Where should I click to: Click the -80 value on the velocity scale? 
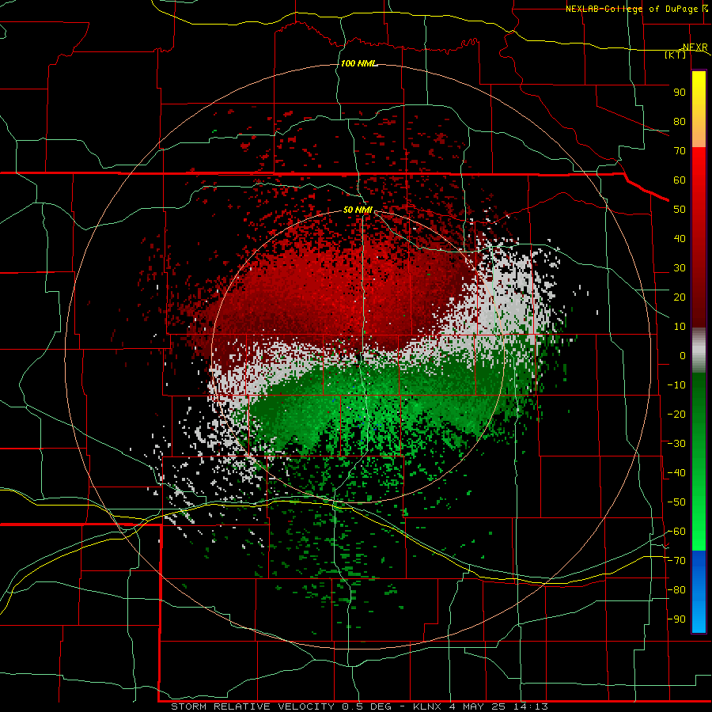(x=676, y=590)
